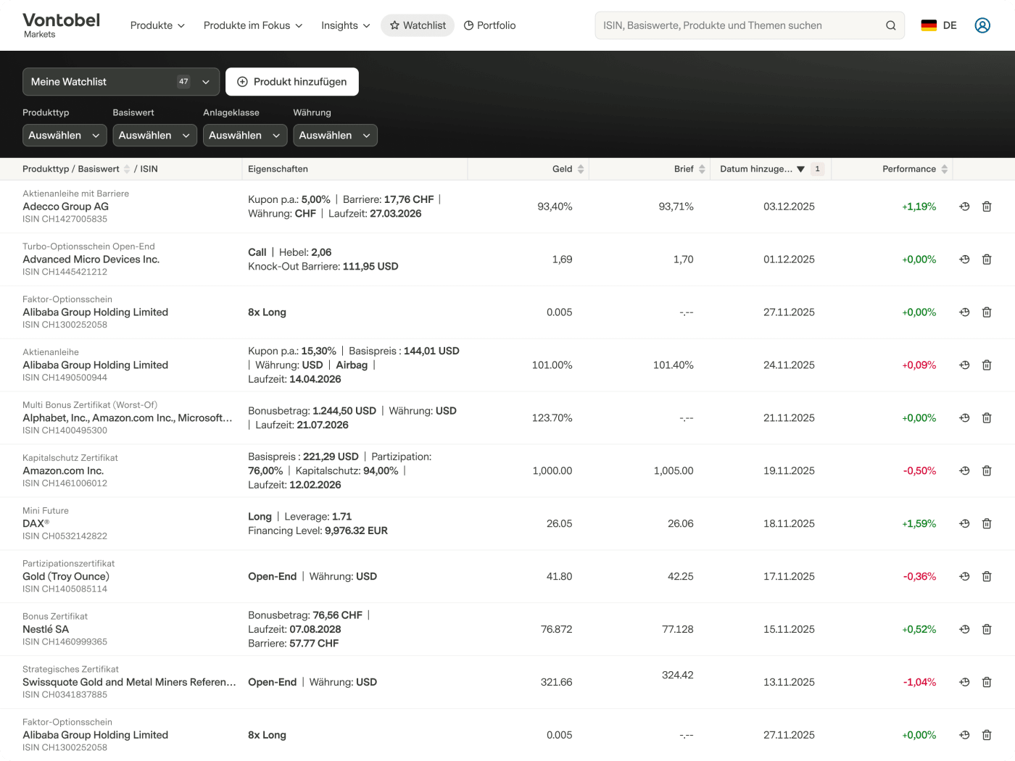This screenshot has width=1015, height=761.
Task: Trash the Gold (Troy Ounce) certificate
Action: click(987, 577)
